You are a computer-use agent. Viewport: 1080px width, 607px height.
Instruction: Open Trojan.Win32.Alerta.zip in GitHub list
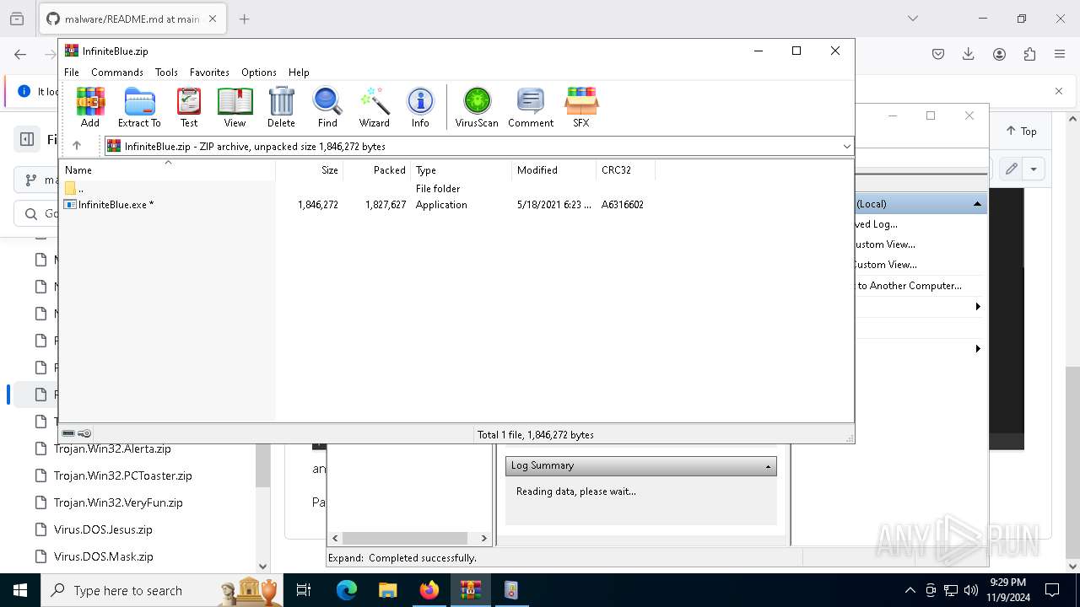(x=112, y=449)
